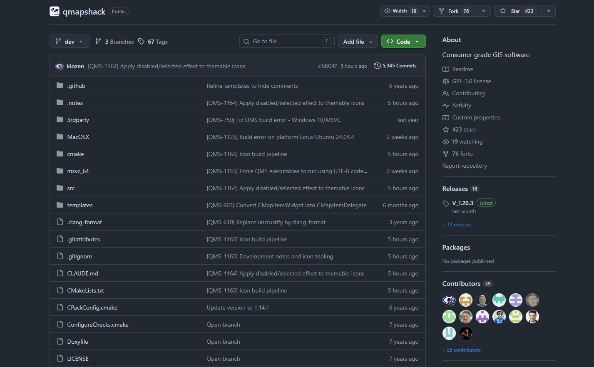Screen dimensions: 594x367
Task: Open the GPL-3.0 license scale icon
Action: (446, 81)
